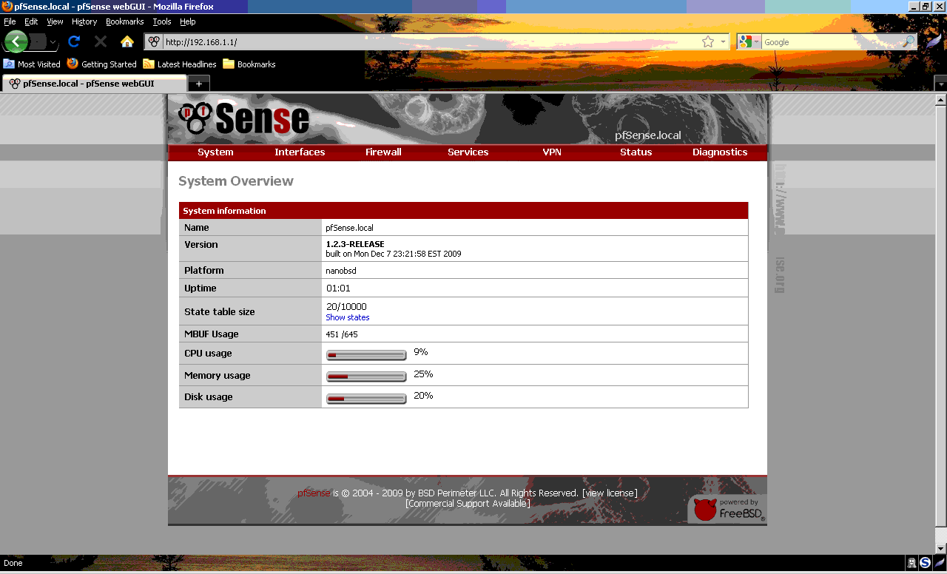
Task: Open the Tools menu
Action: tap(162, 21)
